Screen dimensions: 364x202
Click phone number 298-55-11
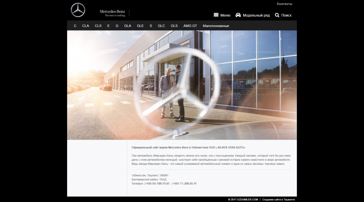[x=190, y=184]
